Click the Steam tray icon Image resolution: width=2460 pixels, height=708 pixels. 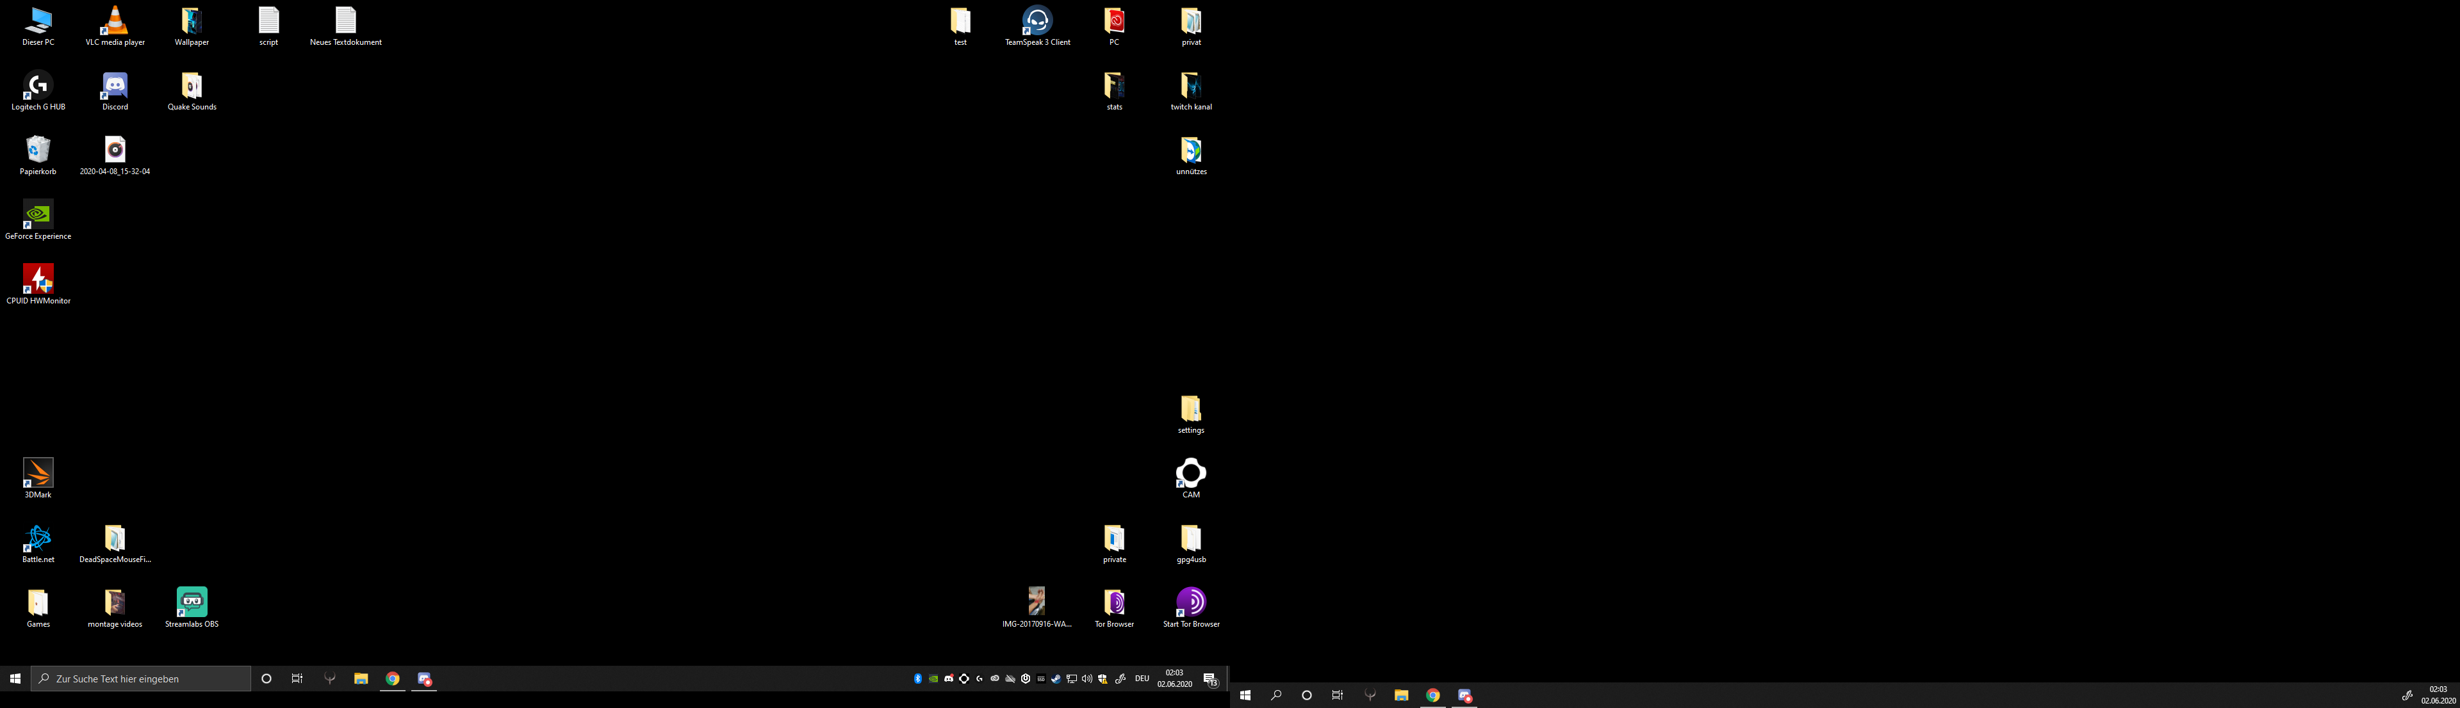click(x=1056, y=679)
